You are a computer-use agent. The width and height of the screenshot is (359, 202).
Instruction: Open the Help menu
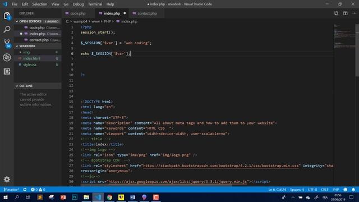pyautogui.click(x=110, y=4)
